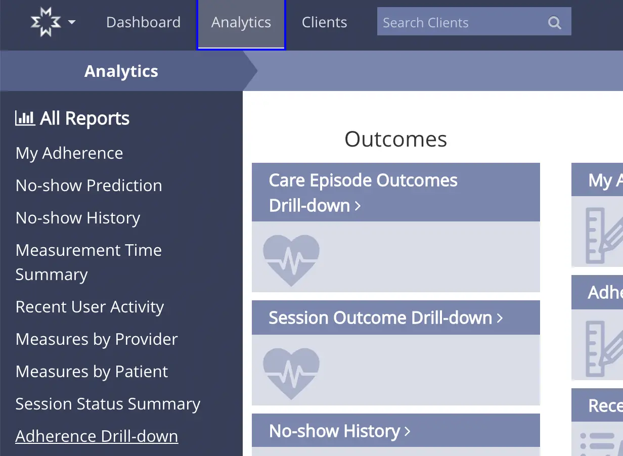
Task: Switch to the Dashboard tab
Action: [143, 22]
